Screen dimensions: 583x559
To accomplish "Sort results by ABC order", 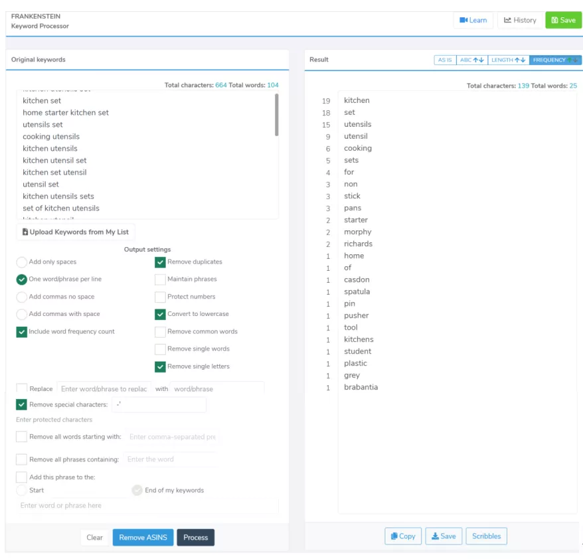I will point(471,60).
